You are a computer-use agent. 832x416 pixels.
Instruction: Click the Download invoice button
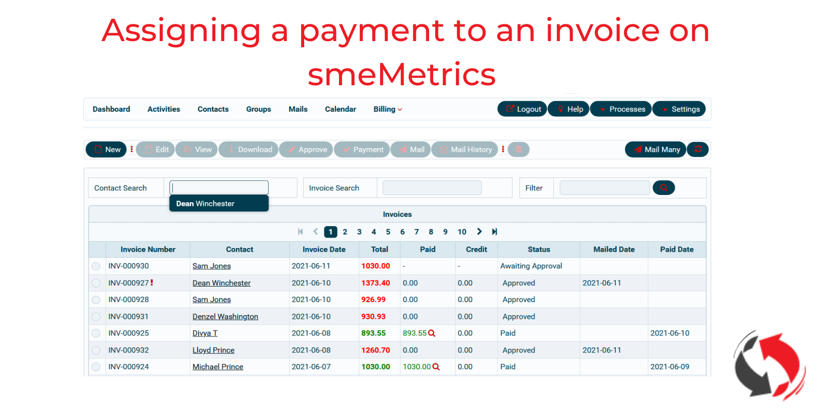point(249,149)
